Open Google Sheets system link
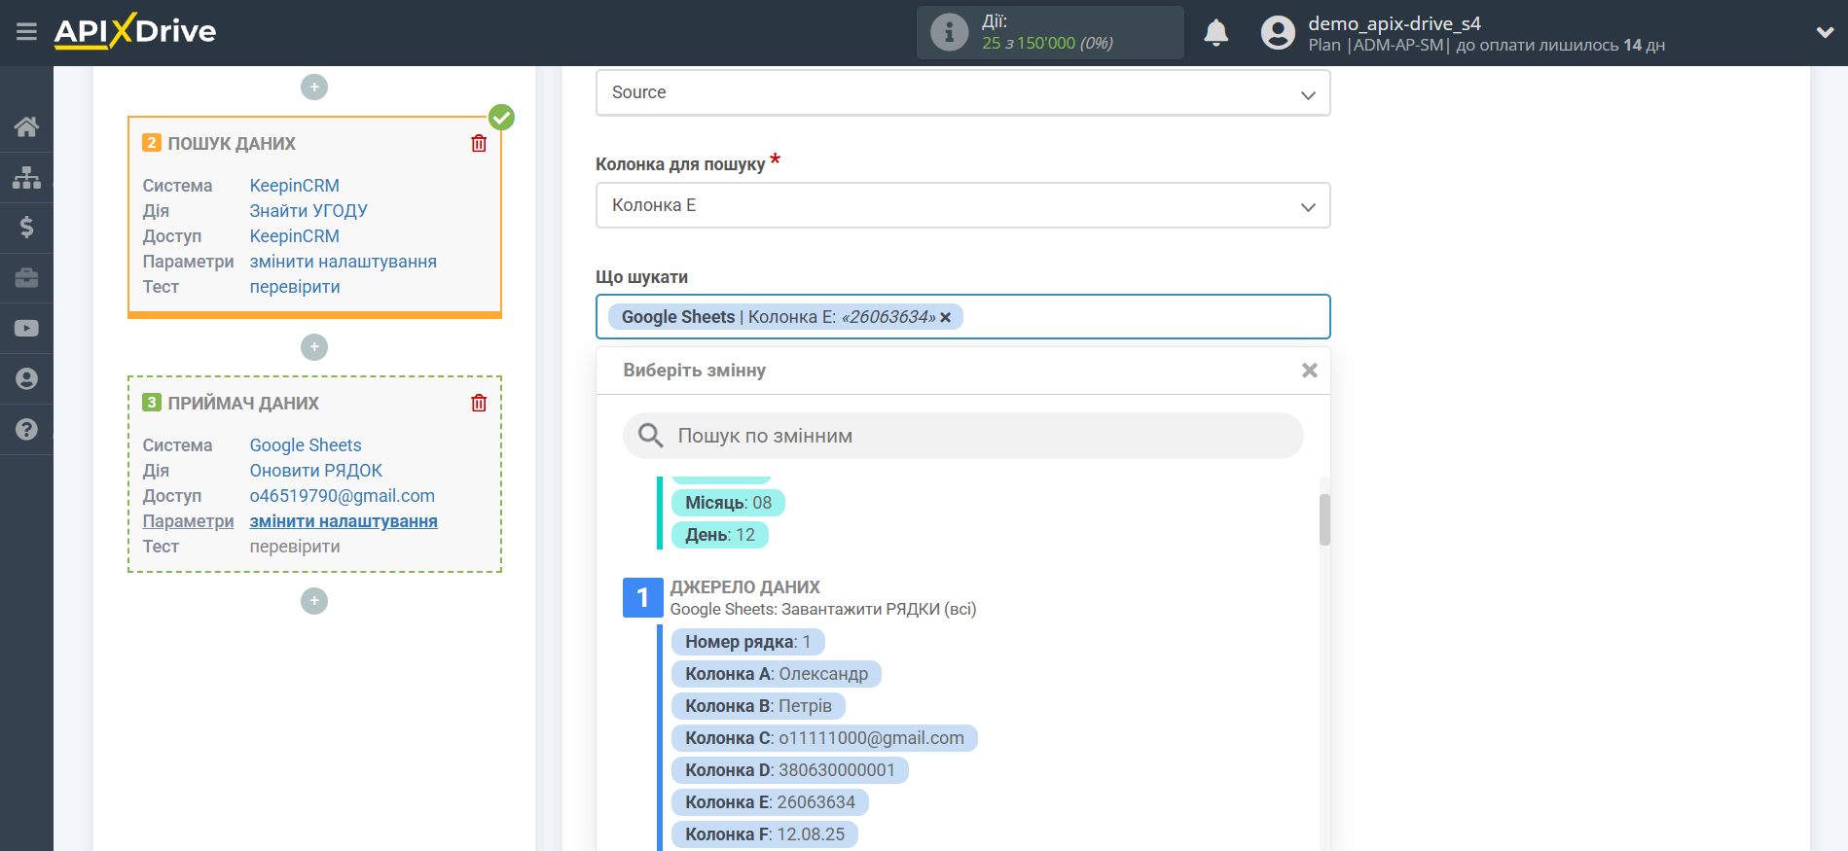Image resolution: width=1848 pixels, height=851 pixels. [306, 445]
